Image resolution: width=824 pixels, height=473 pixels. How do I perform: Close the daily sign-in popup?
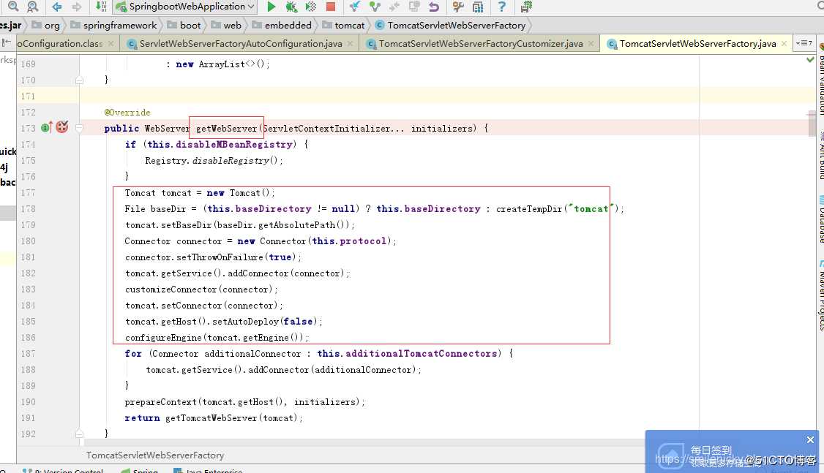point(810,439)
